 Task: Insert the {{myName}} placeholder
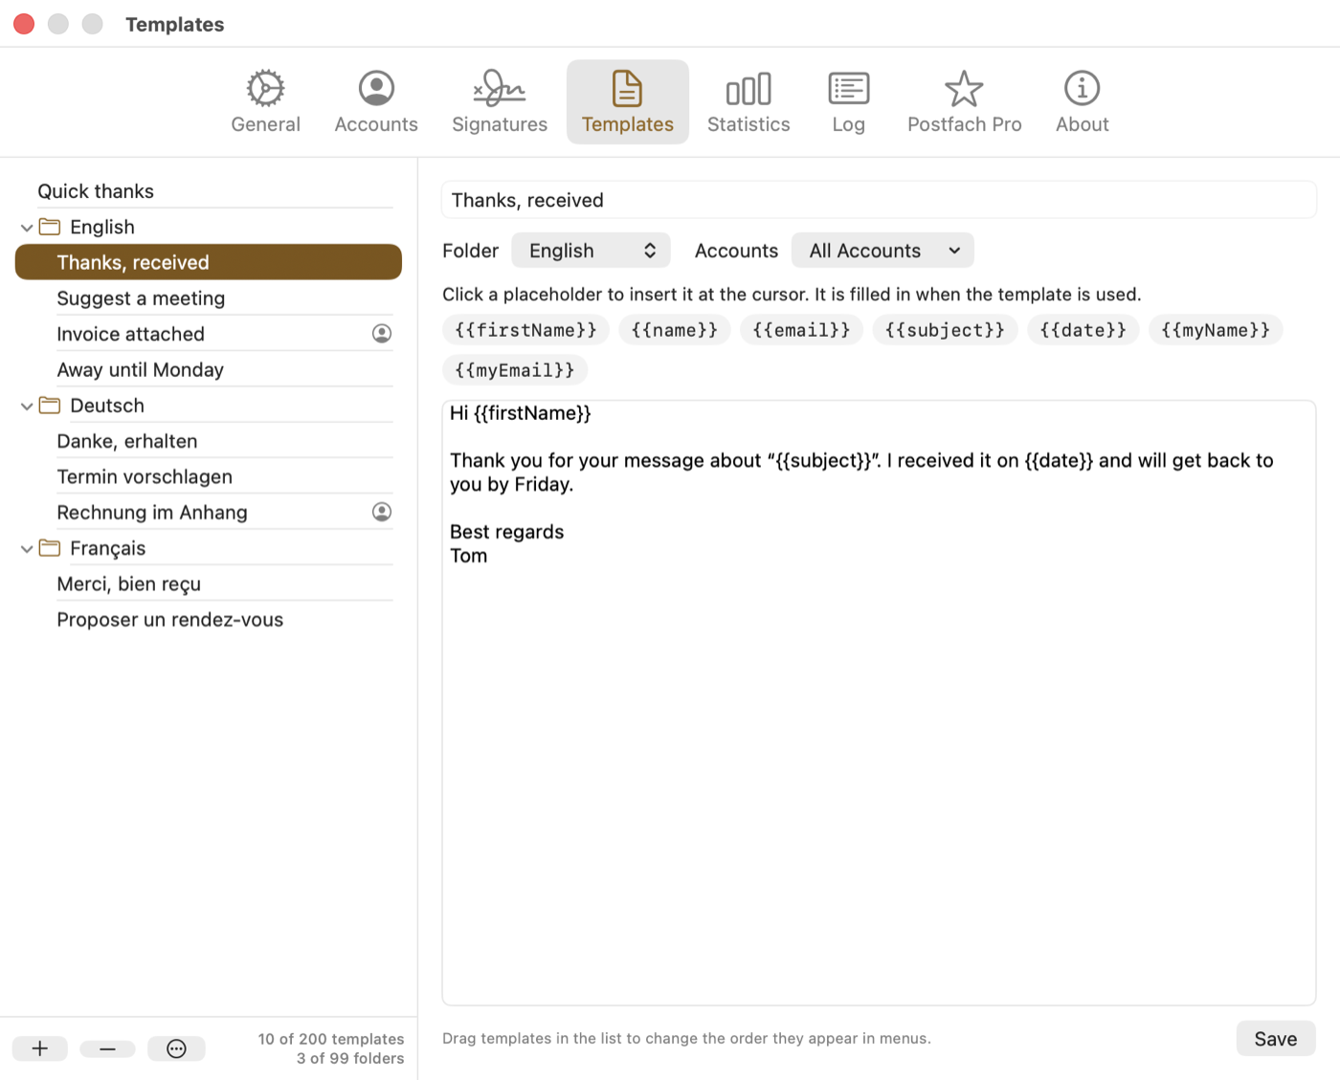[1216, 330]
